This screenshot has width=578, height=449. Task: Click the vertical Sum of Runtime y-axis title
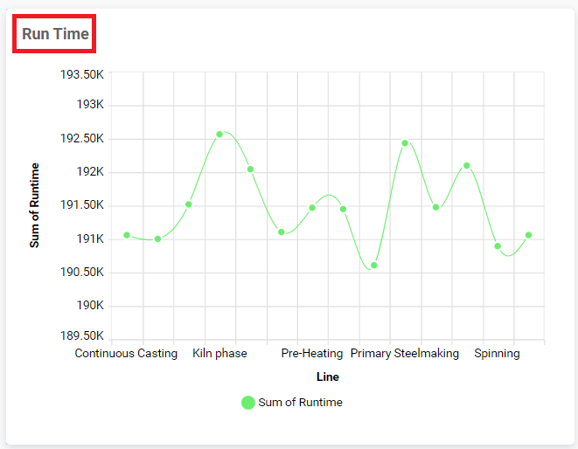pyautogui.click(x=35, y=205)
